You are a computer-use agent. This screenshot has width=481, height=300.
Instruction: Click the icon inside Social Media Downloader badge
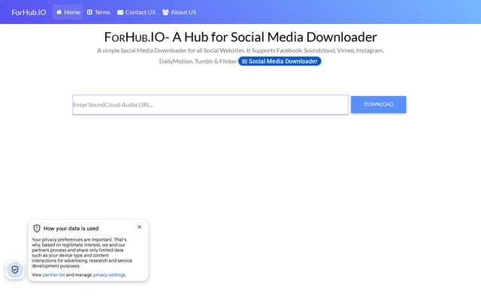point(244,61)
